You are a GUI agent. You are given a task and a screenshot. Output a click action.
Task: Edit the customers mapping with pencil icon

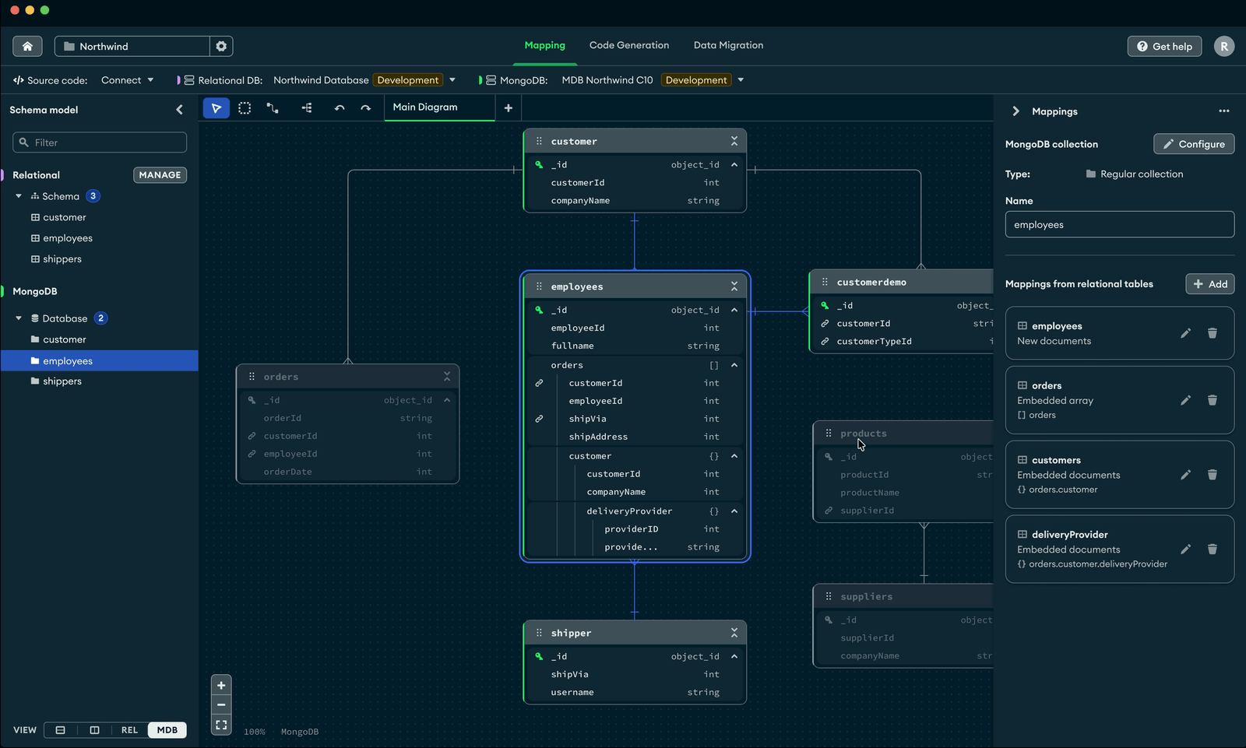1185,475
